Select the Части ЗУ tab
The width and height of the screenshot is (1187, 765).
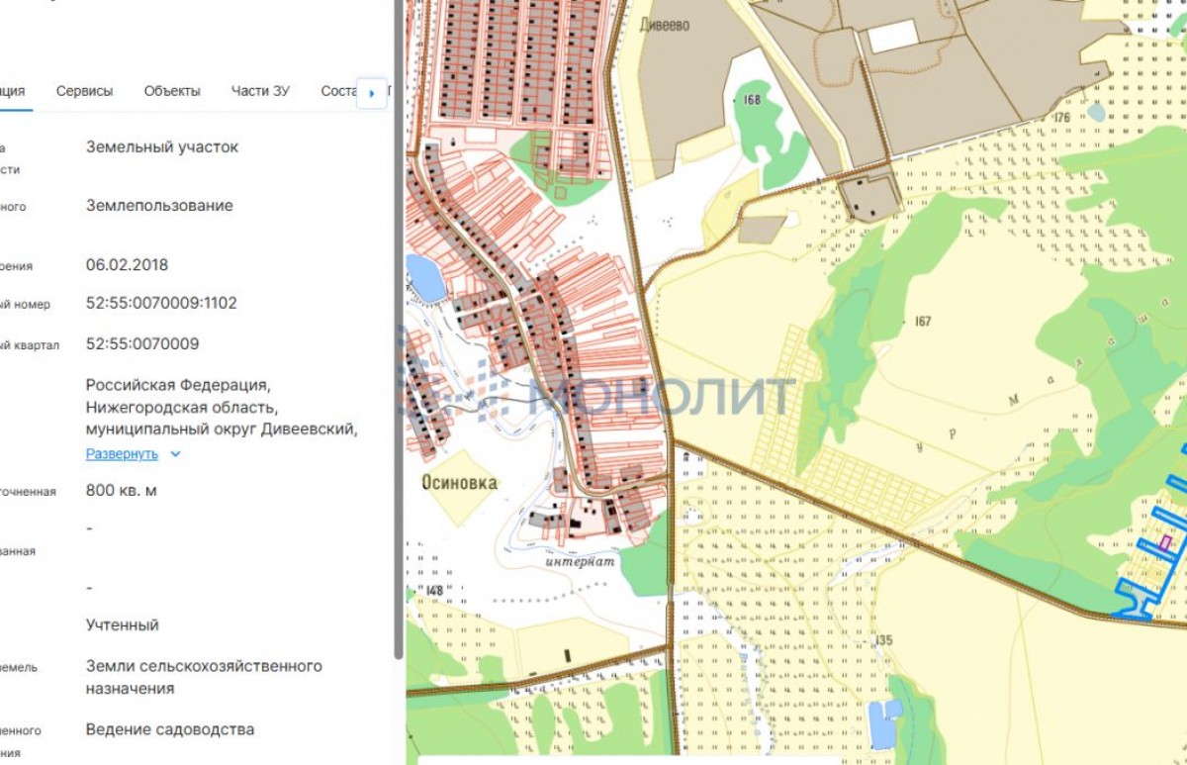pyautogui.click(x=260, y=91)
